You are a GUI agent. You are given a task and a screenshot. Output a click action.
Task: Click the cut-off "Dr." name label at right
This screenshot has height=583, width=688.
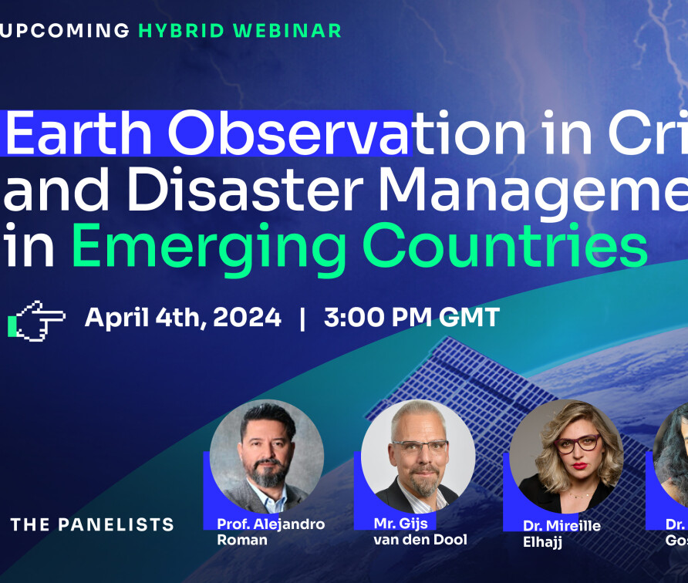point(676,532)
